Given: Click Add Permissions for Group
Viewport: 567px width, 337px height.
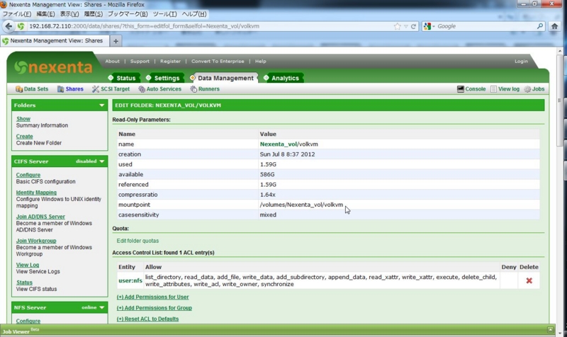Looking at the screenshot, I should point(155,308).
